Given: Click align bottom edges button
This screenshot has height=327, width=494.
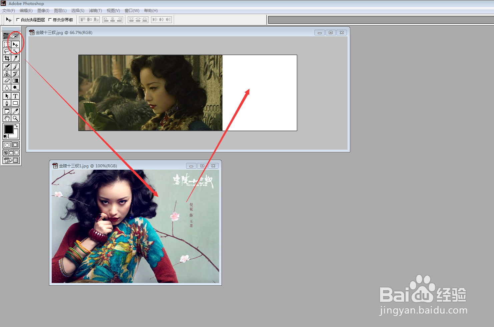Looking at the screenshot, I should tap(96, 20).
